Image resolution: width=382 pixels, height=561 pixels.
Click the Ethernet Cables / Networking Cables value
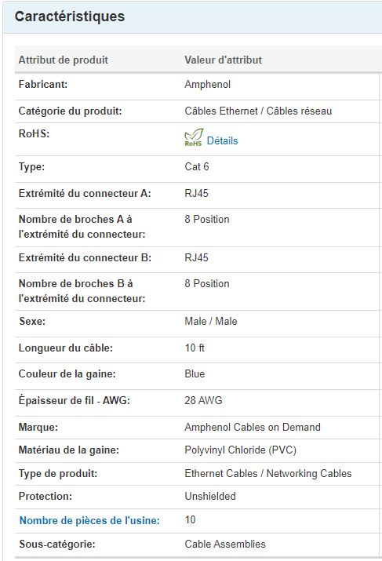coord(268,473)
